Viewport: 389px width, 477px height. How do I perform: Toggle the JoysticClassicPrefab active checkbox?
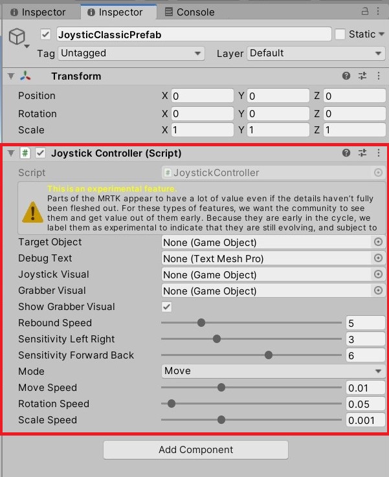pyautogui.click(x=45, y=34)
